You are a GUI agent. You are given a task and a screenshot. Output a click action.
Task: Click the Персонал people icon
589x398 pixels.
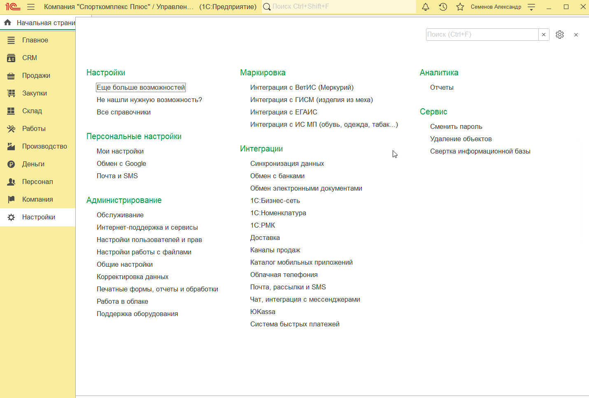[11, 182]
